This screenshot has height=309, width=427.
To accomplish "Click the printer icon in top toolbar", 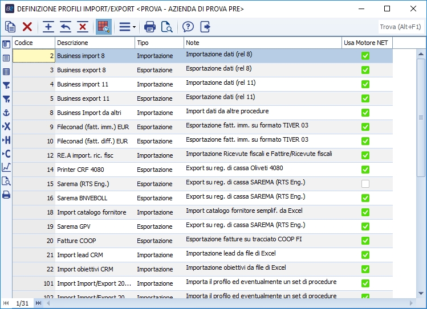I will [x=150, y=27].
